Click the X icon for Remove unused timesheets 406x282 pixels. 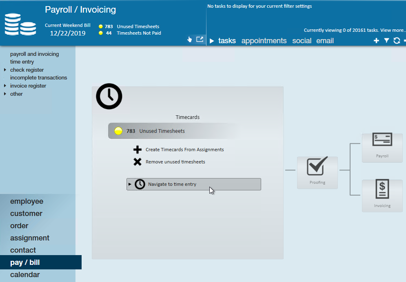pos(138,162)
